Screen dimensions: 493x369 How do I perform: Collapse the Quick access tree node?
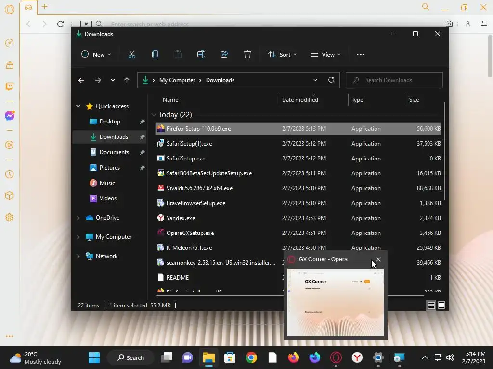tap(78, 106)
